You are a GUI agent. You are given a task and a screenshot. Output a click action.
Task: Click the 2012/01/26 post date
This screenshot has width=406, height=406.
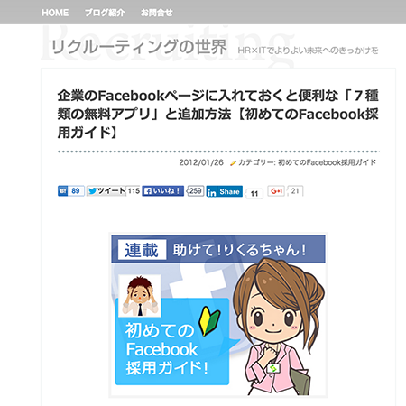201,162
